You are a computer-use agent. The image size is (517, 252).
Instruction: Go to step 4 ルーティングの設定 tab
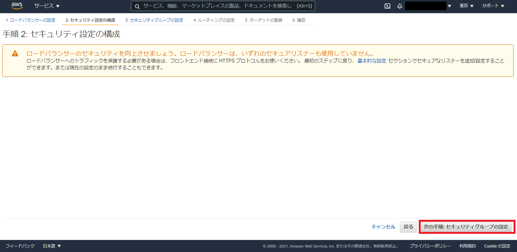coord(214,20)
